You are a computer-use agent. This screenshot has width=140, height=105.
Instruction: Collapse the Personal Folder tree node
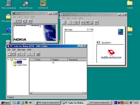click(x=8, y=59)
